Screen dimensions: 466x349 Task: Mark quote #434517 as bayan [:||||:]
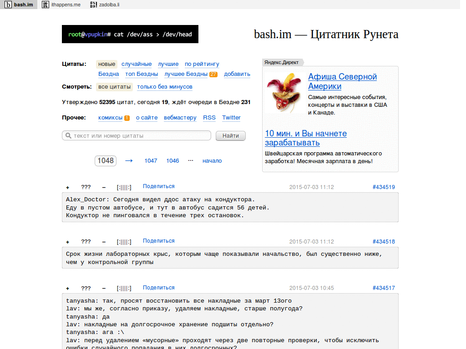(x=124, y=288)
